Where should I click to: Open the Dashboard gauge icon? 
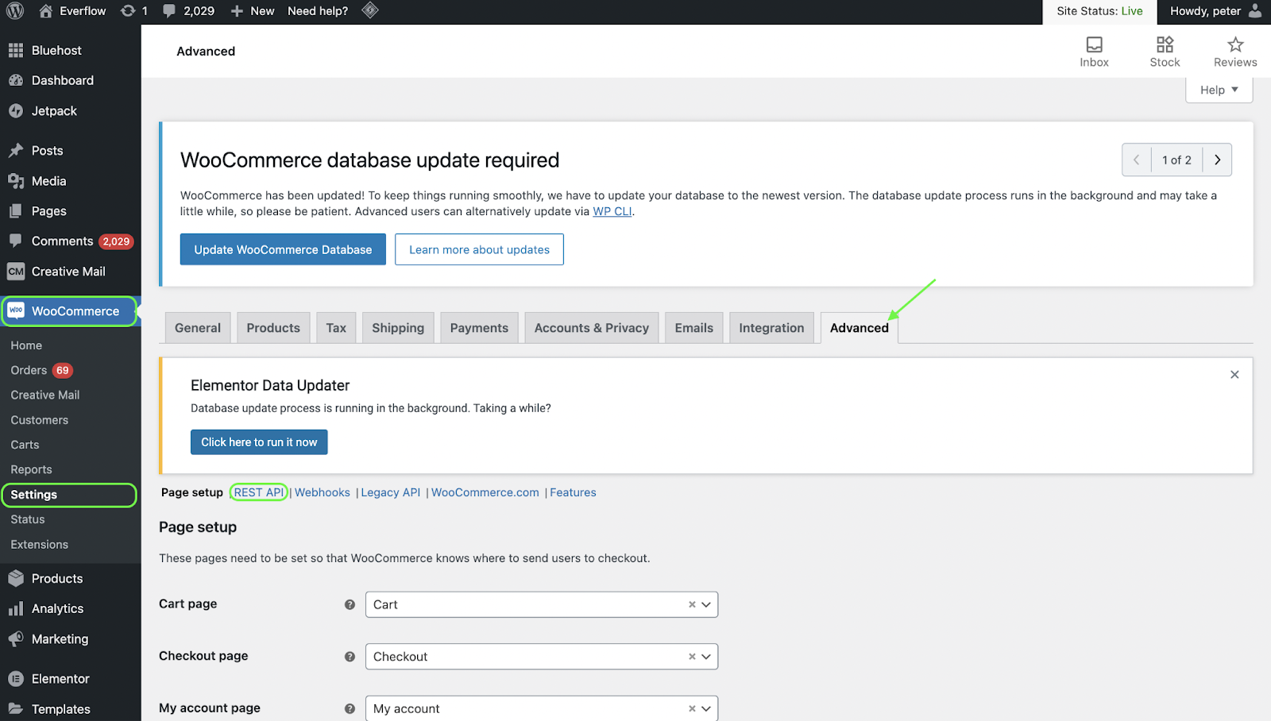16,80
